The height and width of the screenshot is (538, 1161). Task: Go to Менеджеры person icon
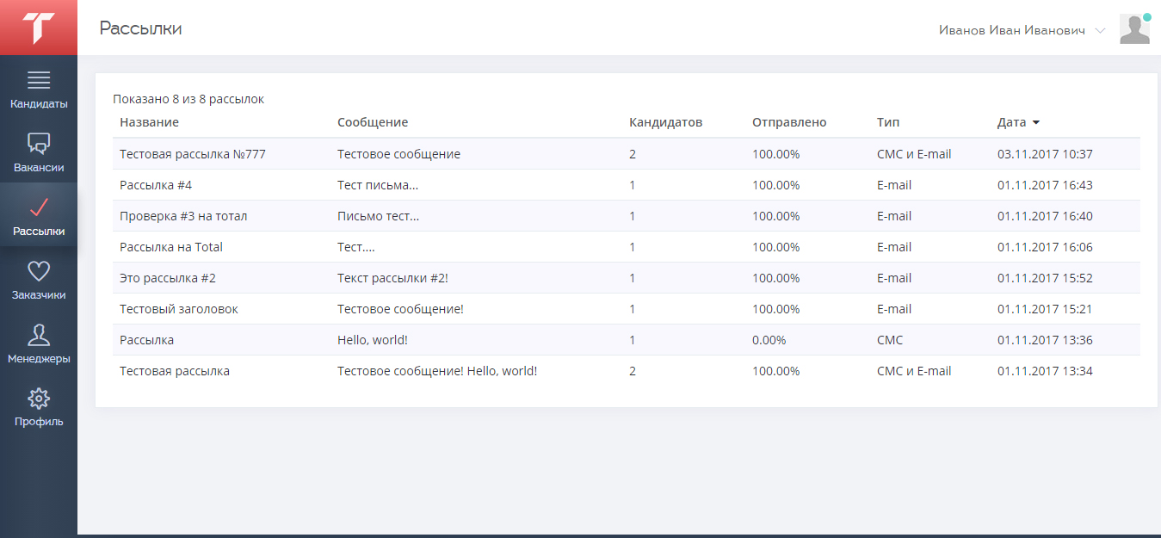click(39, 335)
